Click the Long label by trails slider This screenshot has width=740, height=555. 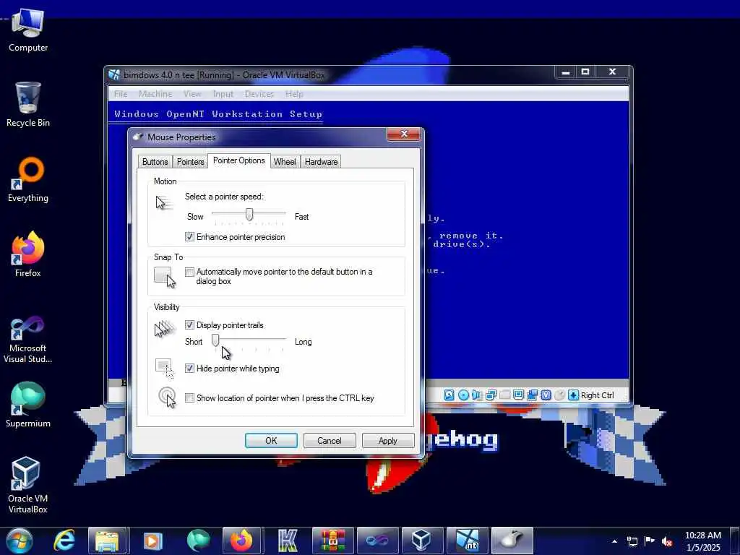click(303, 342)
